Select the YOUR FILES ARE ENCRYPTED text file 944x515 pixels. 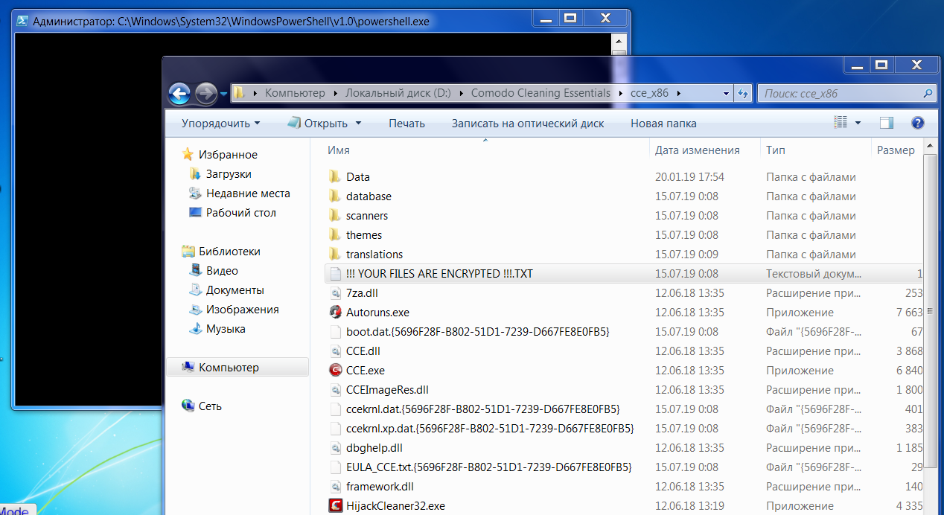pos(439,274)
